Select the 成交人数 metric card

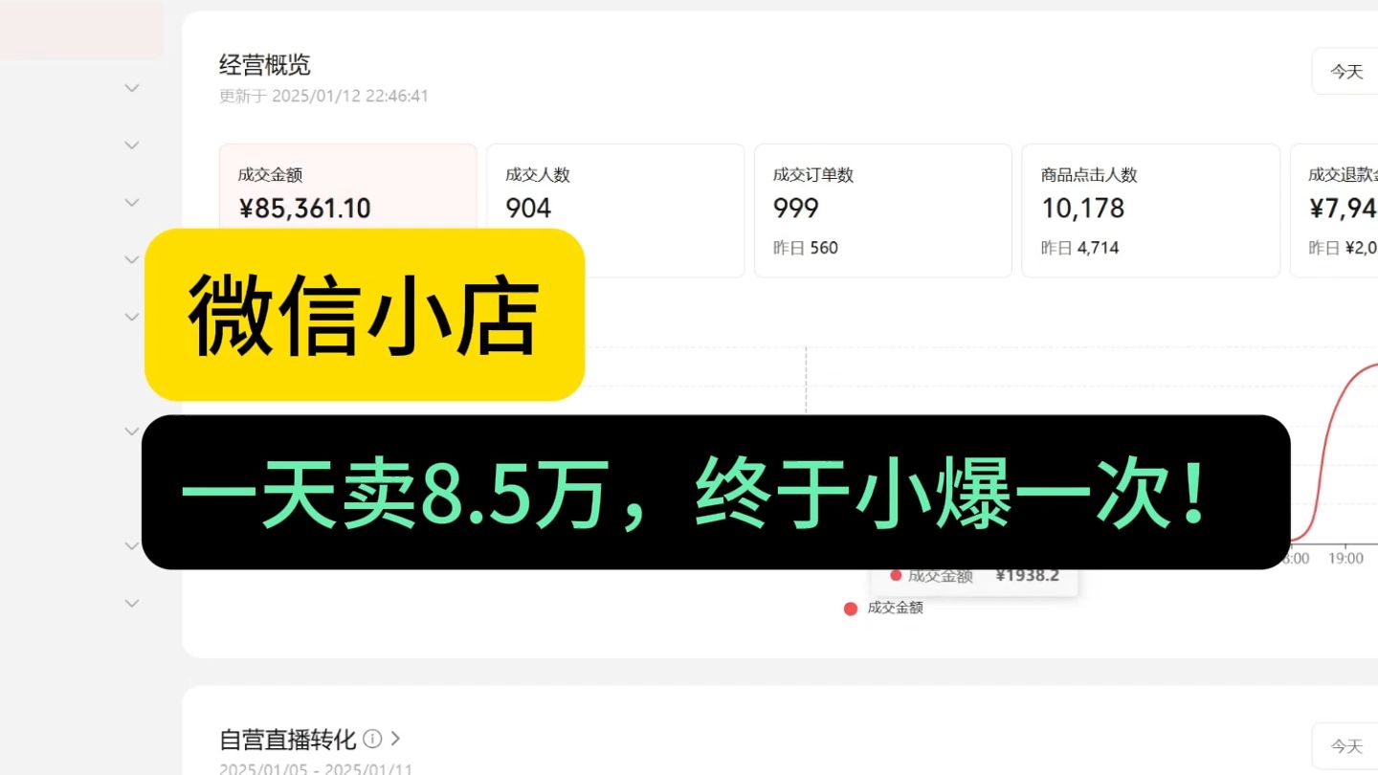pyautogui.click(x=615, y=210)
